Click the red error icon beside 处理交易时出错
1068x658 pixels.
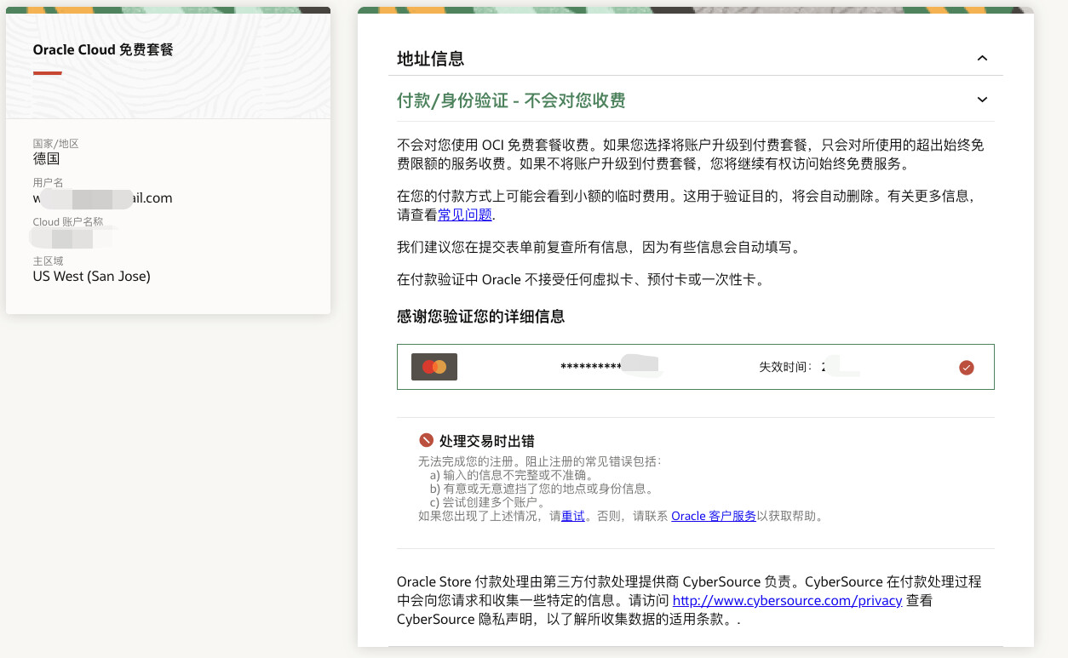(x=426, y=440)
